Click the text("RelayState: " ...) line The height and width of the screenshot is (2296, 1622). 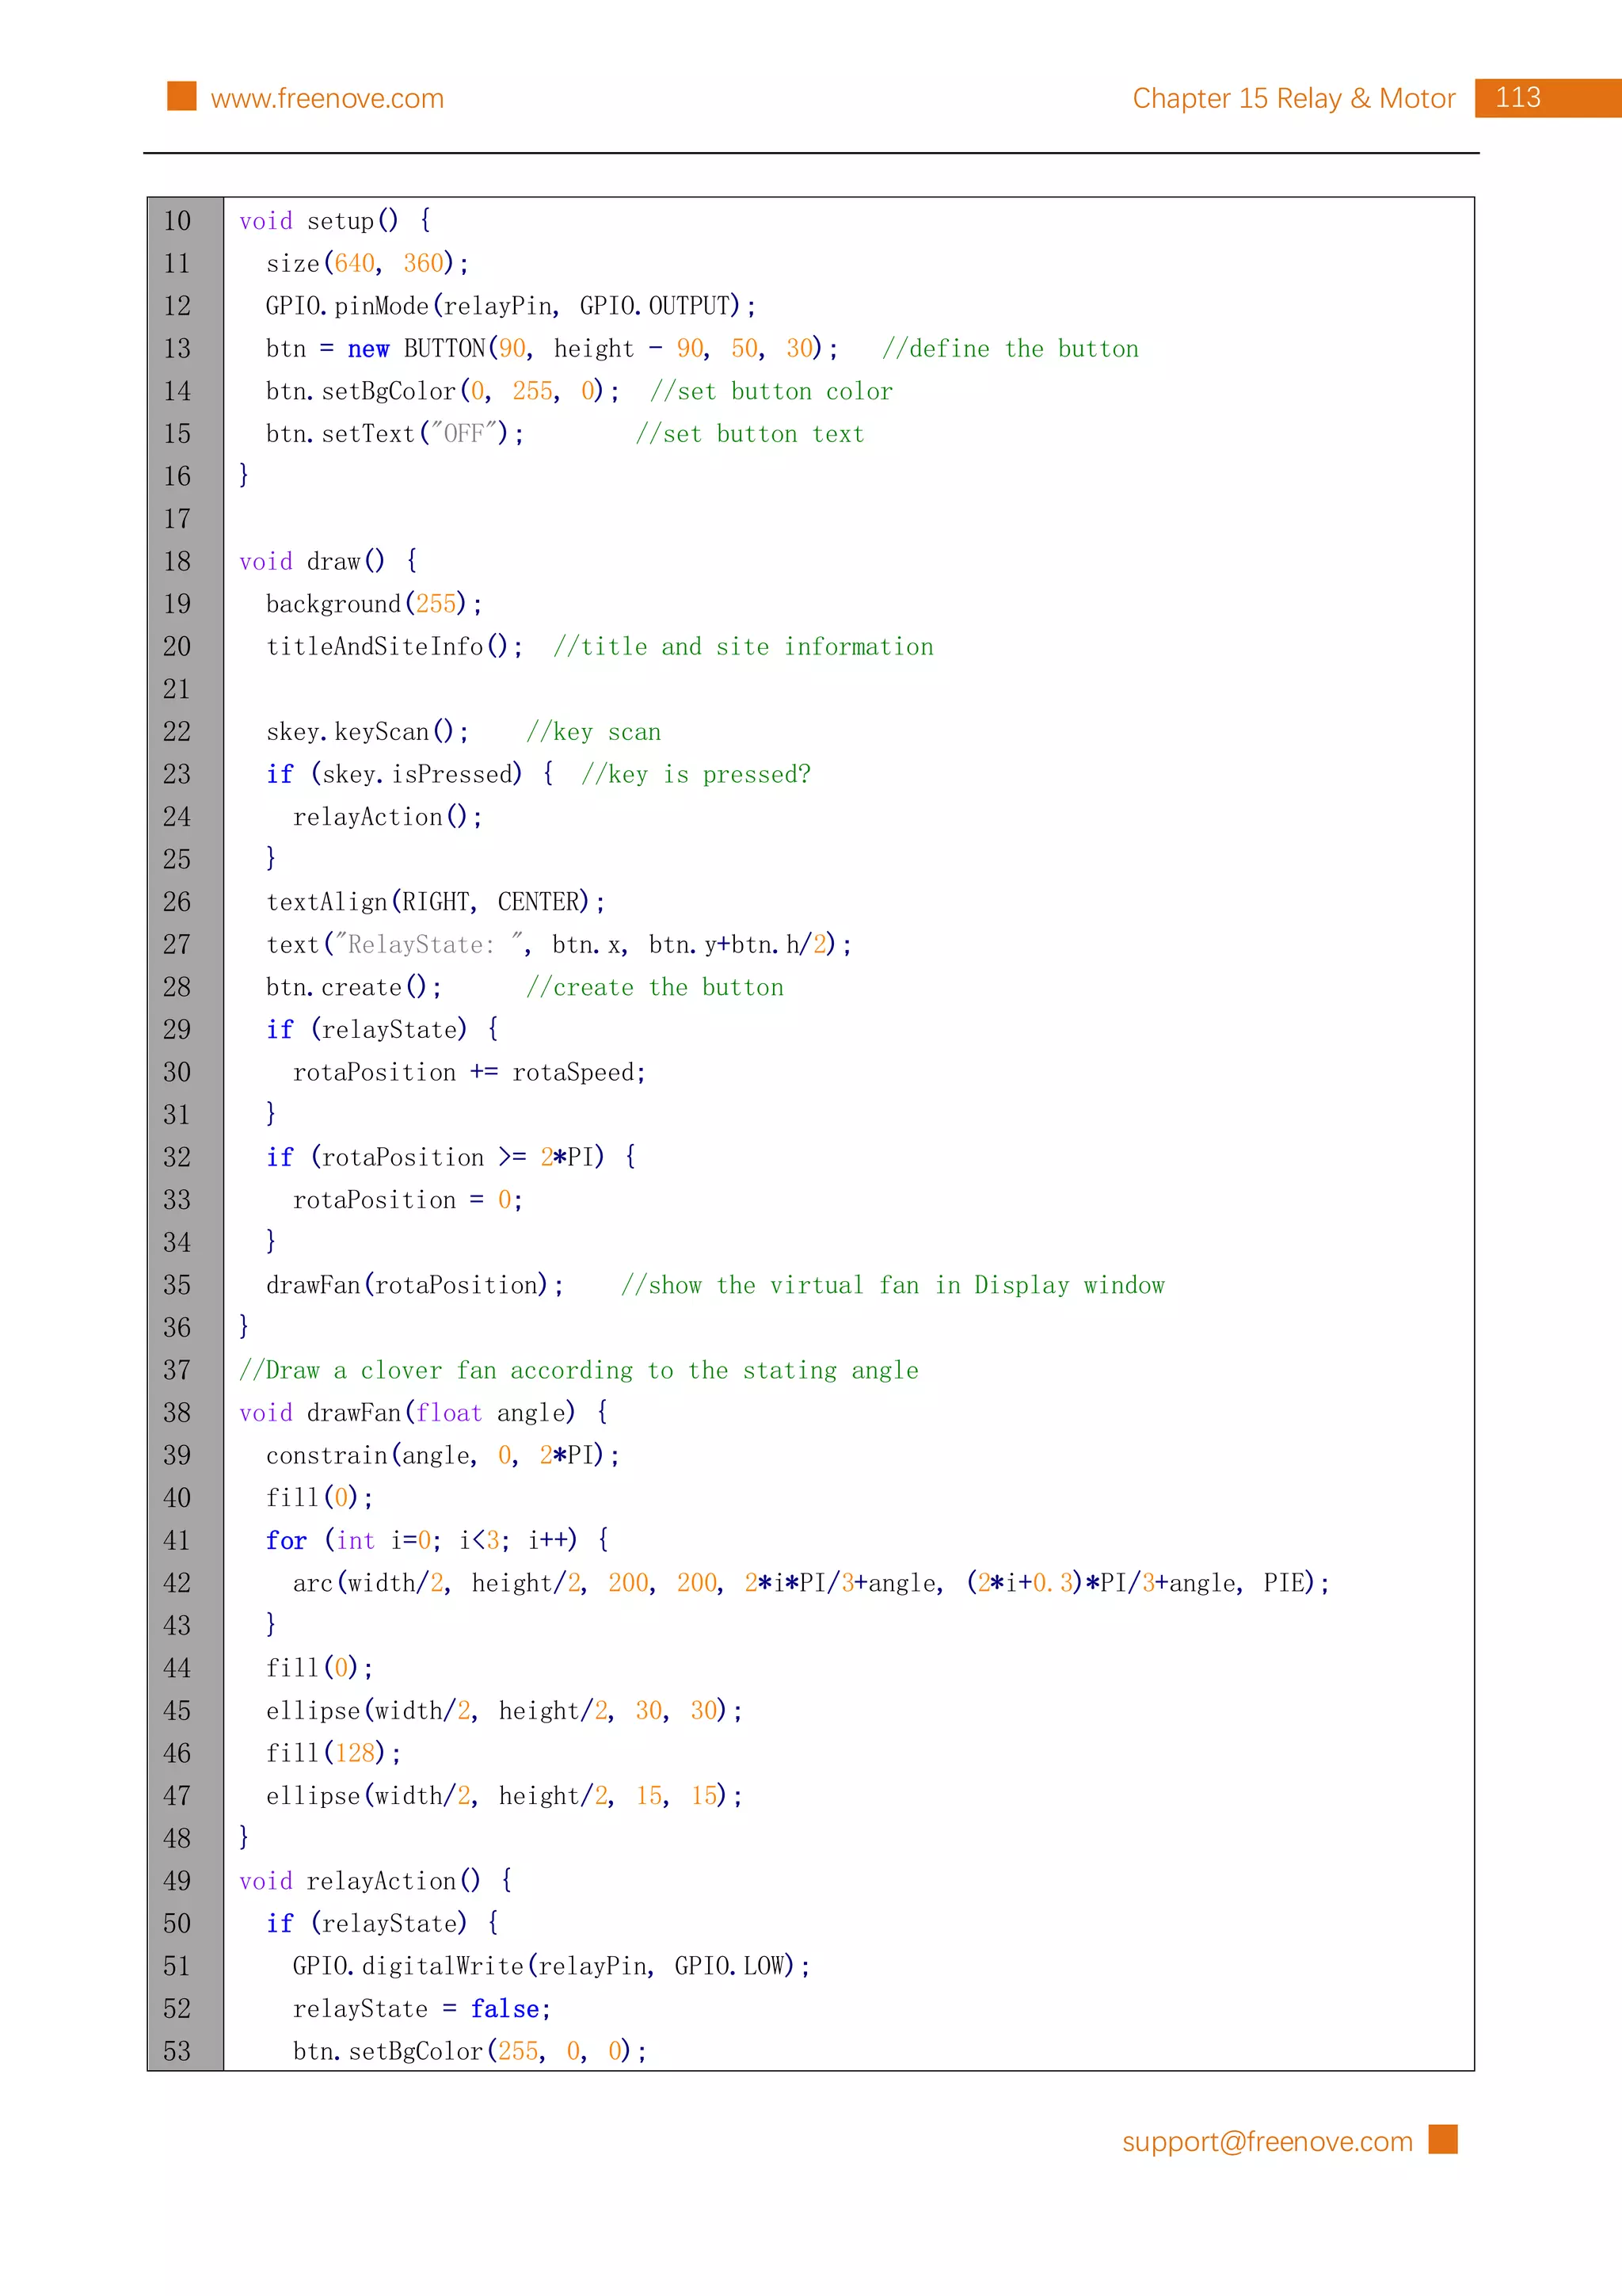pos(558,944)
